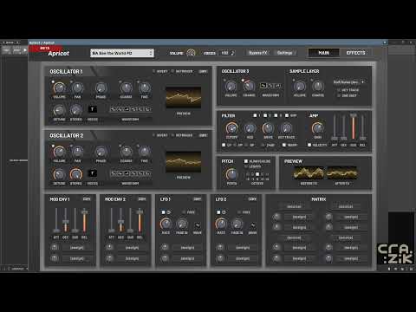Select last waveform shape in Oscillator 1
Viewport: 416px width, 312px height.
pos(148,109)
